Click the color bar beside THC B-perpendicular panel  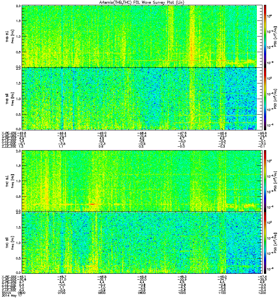tap(265, 181)
